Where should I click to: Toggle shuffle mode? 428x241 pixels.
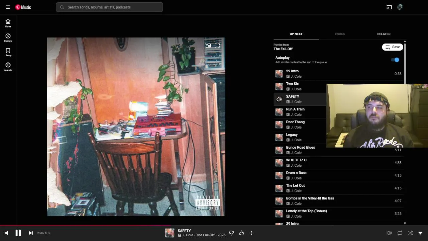pos(410,233)
